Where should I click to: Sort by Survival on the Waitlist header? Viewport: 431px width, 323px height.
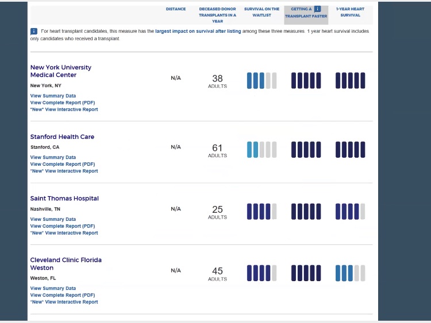click(x=261, y=12)
